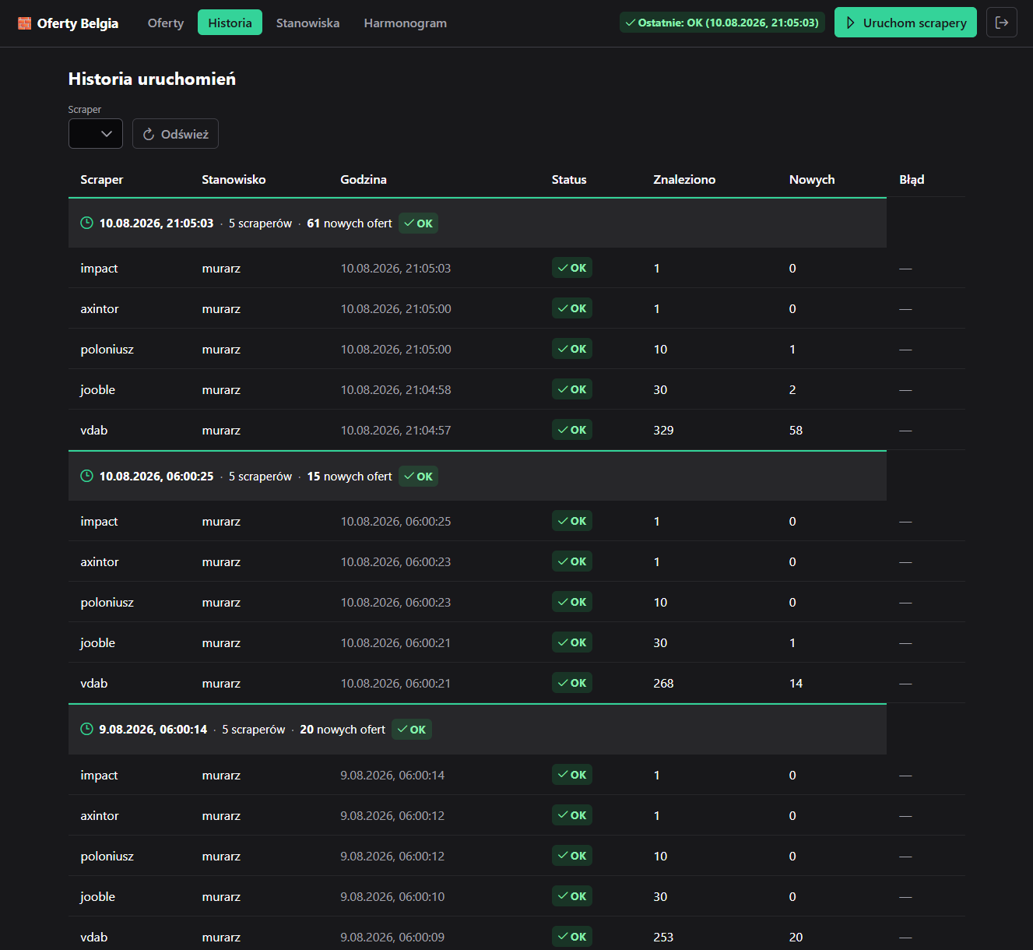Click the timestamp 9.08.2026, 06:00:10
The width and height of the screenshot is (1033, 950).
(392, 896)
